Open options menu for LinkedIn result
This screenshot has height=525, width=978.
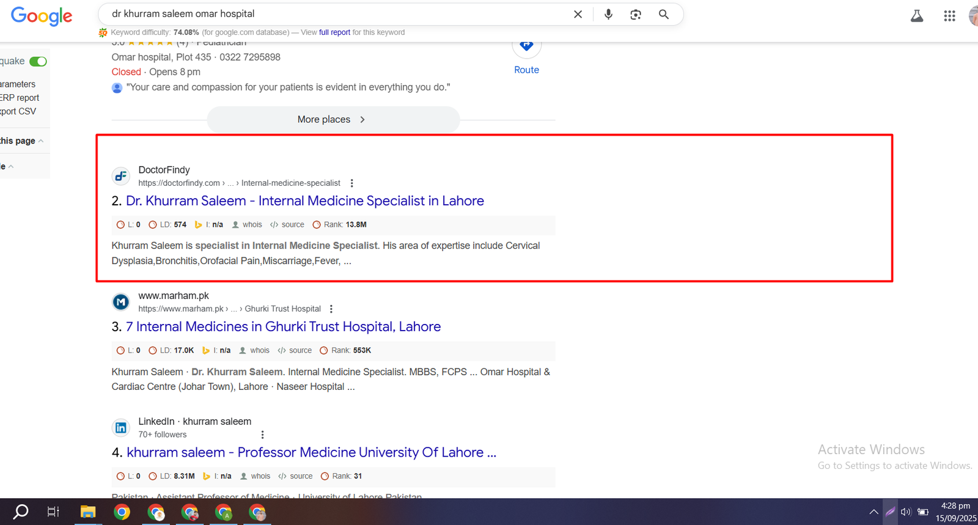tap(263, 435)
